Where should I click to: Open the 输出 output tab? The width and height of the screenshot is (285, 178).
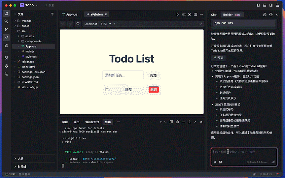coord(76,122)
